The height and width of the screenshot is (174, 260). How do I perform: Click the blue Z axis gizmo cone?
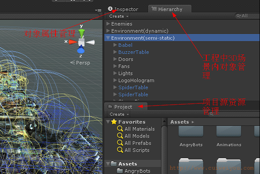[x=81, y=49]
